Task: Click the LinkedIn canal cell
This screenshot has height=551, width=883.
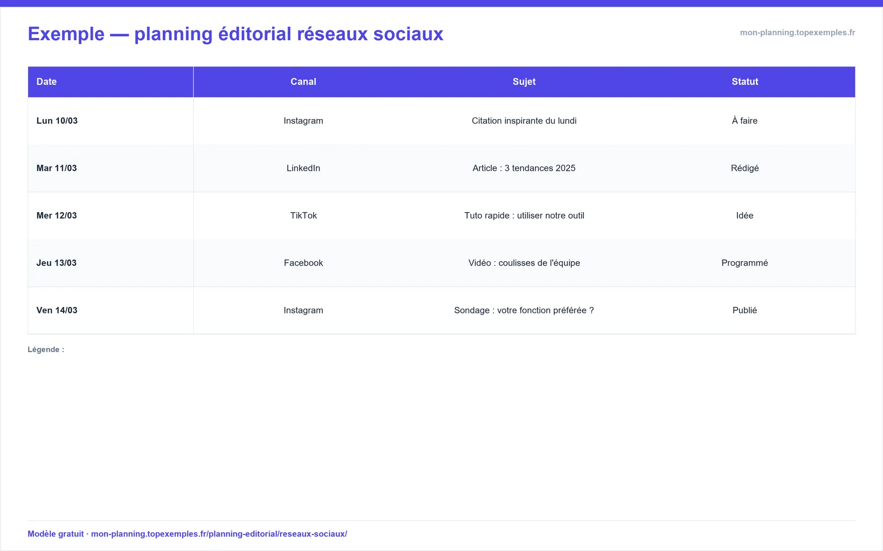Action: (x=304, y=168)
